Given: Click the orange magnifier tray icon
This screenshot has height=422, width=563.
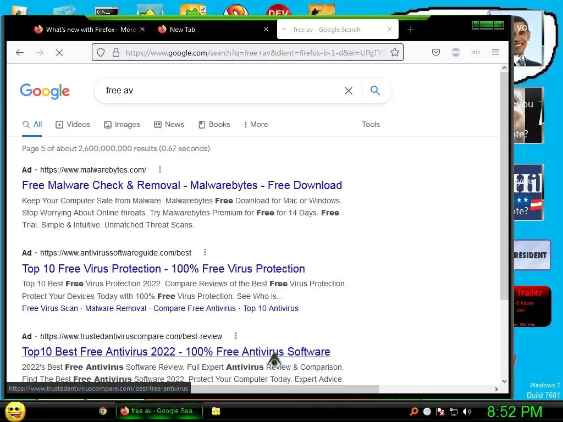Looking at the screenshot, I should (x=414, y=412).
